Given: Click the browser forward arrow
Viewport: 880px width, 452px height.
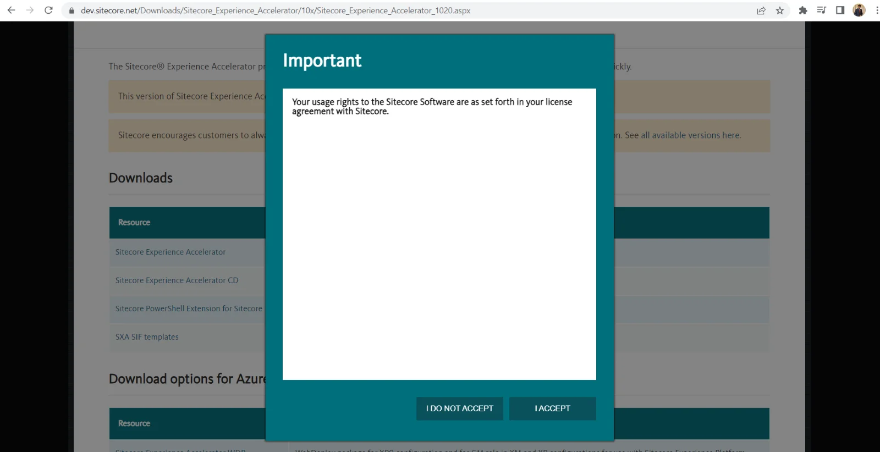Looking at the screenshot, I should 30,10.
